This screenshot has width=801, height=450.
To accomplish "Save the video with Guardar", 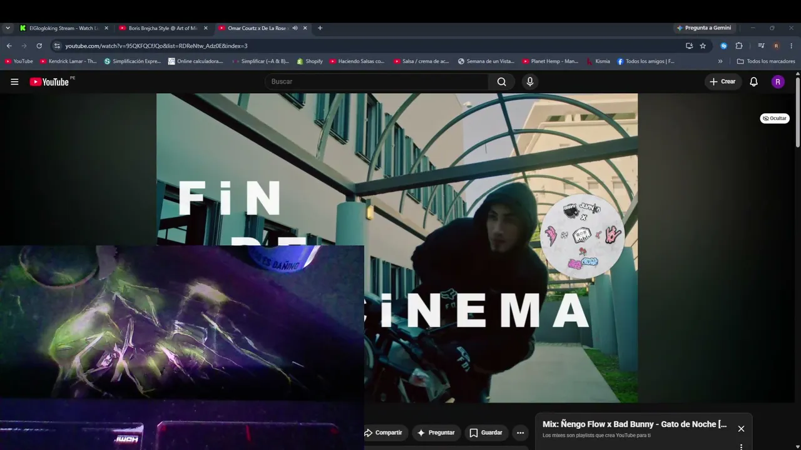I will point(486,432).
